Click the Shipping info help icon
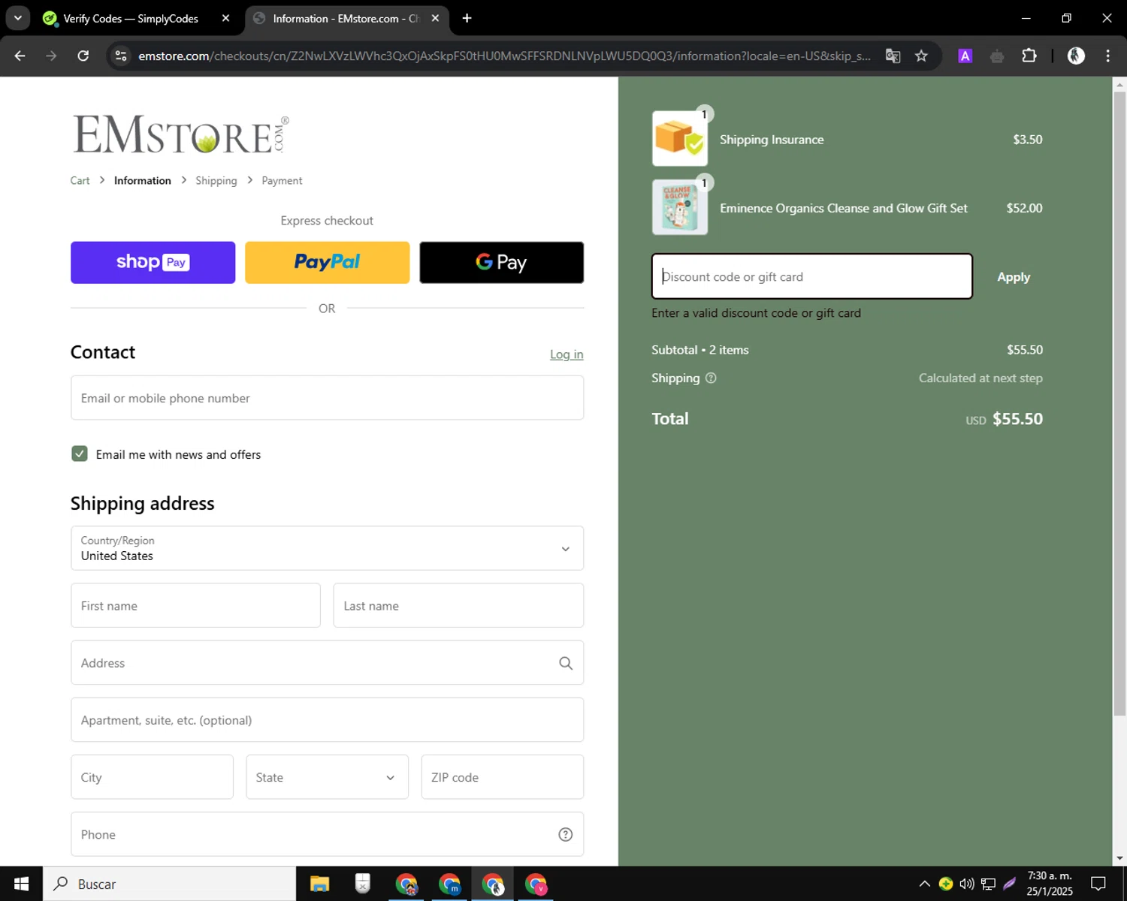The image size is (1127, 901). [711, 378]
